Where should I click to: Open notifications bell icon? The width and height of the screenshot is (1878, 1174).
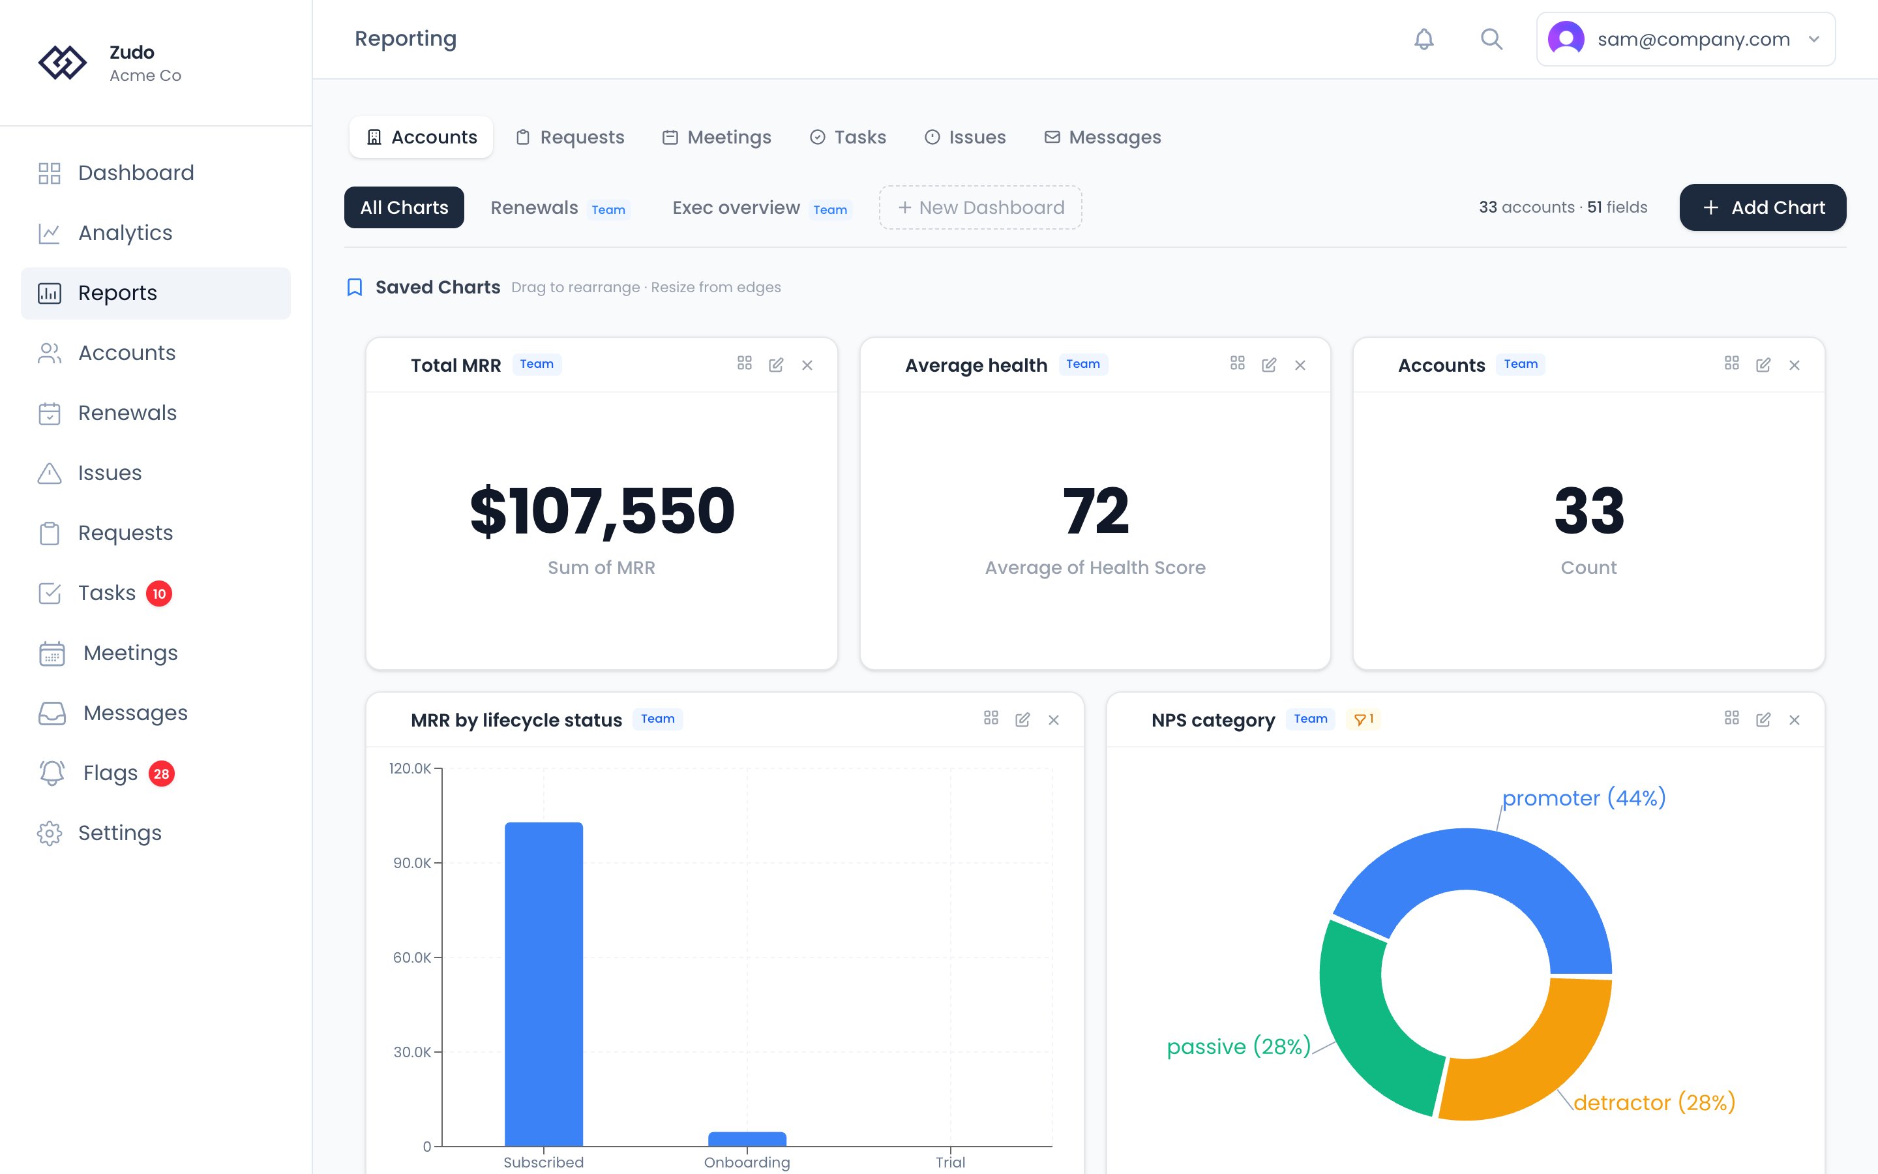[1424, 39]
